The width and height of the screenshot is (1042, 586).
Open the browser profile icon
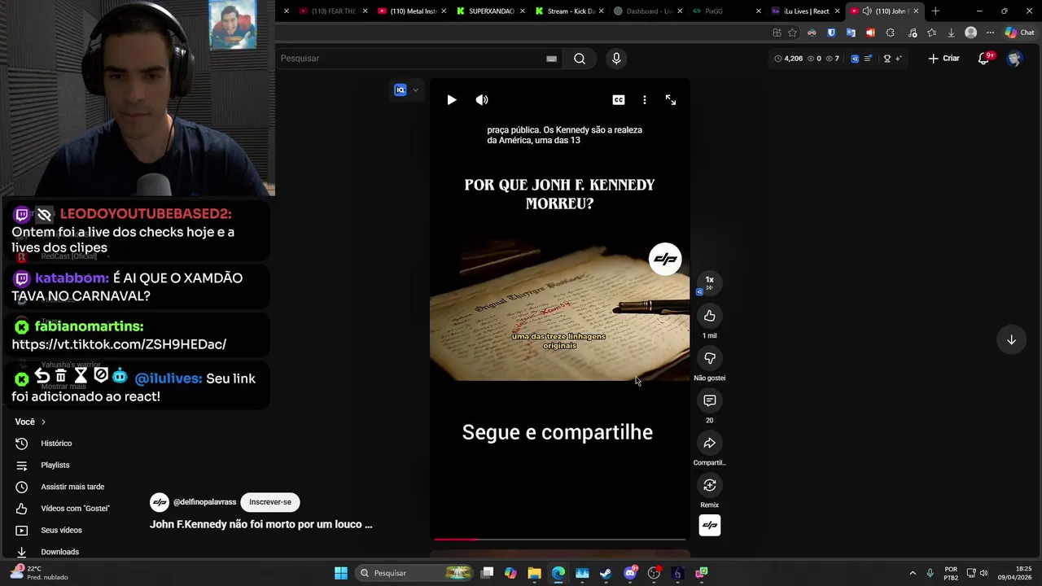[970, 33]
